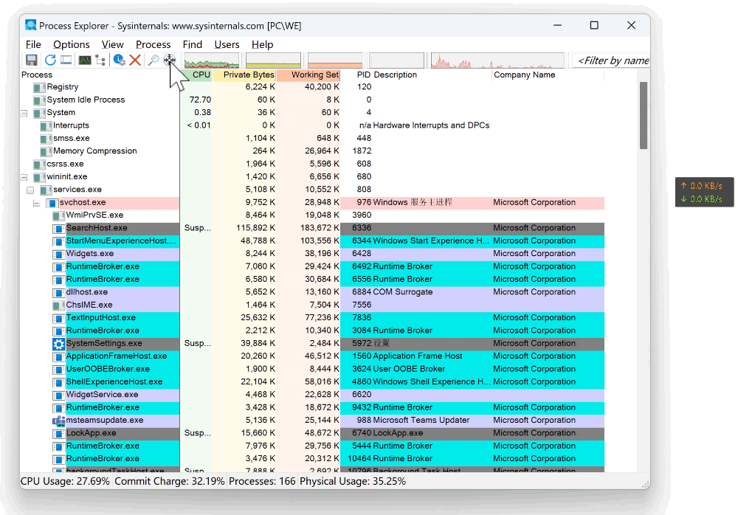Collapse the svchost.exe tree node

[x=36, y=203]
